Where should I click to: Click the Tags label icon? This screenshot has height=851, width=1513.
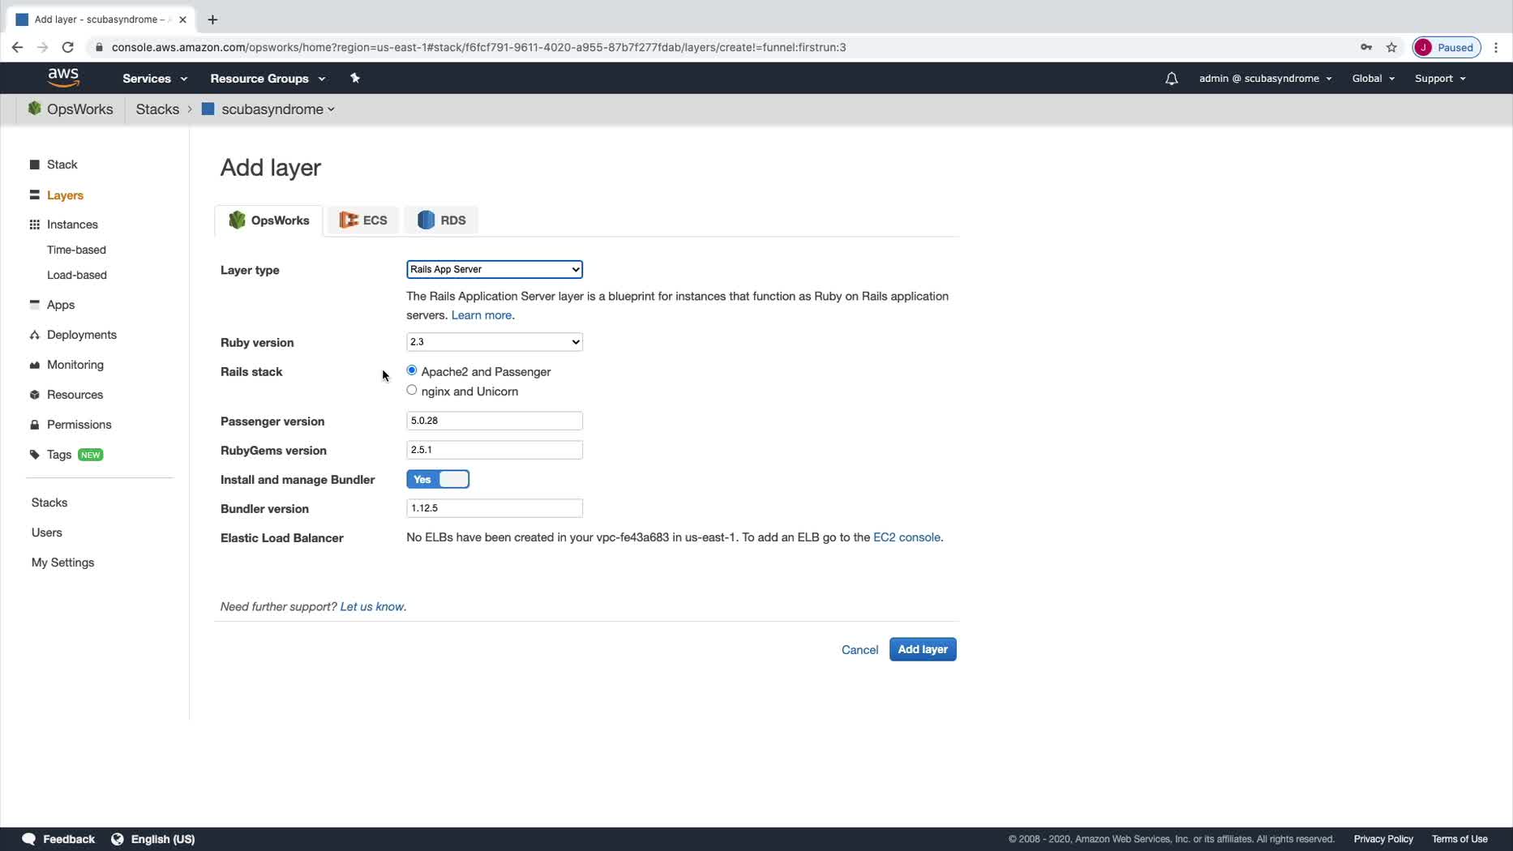[35, 455]
